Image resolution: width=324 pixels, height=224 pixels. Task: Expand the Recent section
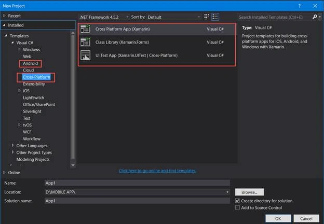pyautogui.click(x=4, y=16)
